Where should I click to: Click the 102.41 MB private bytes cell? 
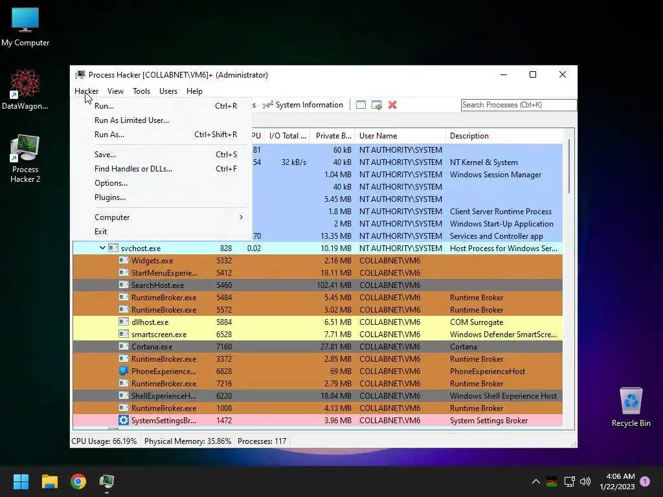point(334,285)
